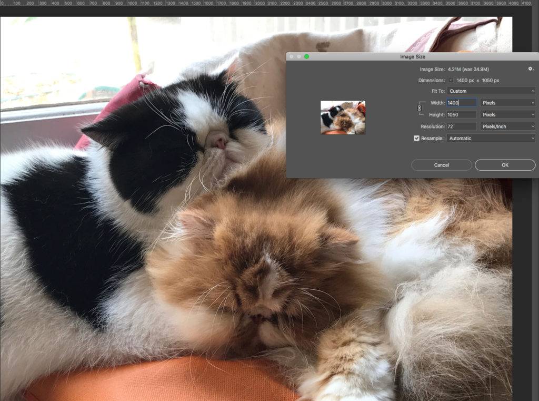
Task: Enable or disable the Resample checkbox
Action: point(416,138)
